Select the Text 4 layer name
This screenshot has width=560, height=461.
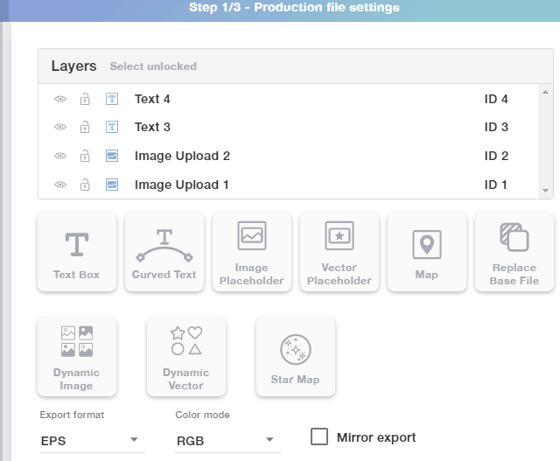(x=152, y=99)
